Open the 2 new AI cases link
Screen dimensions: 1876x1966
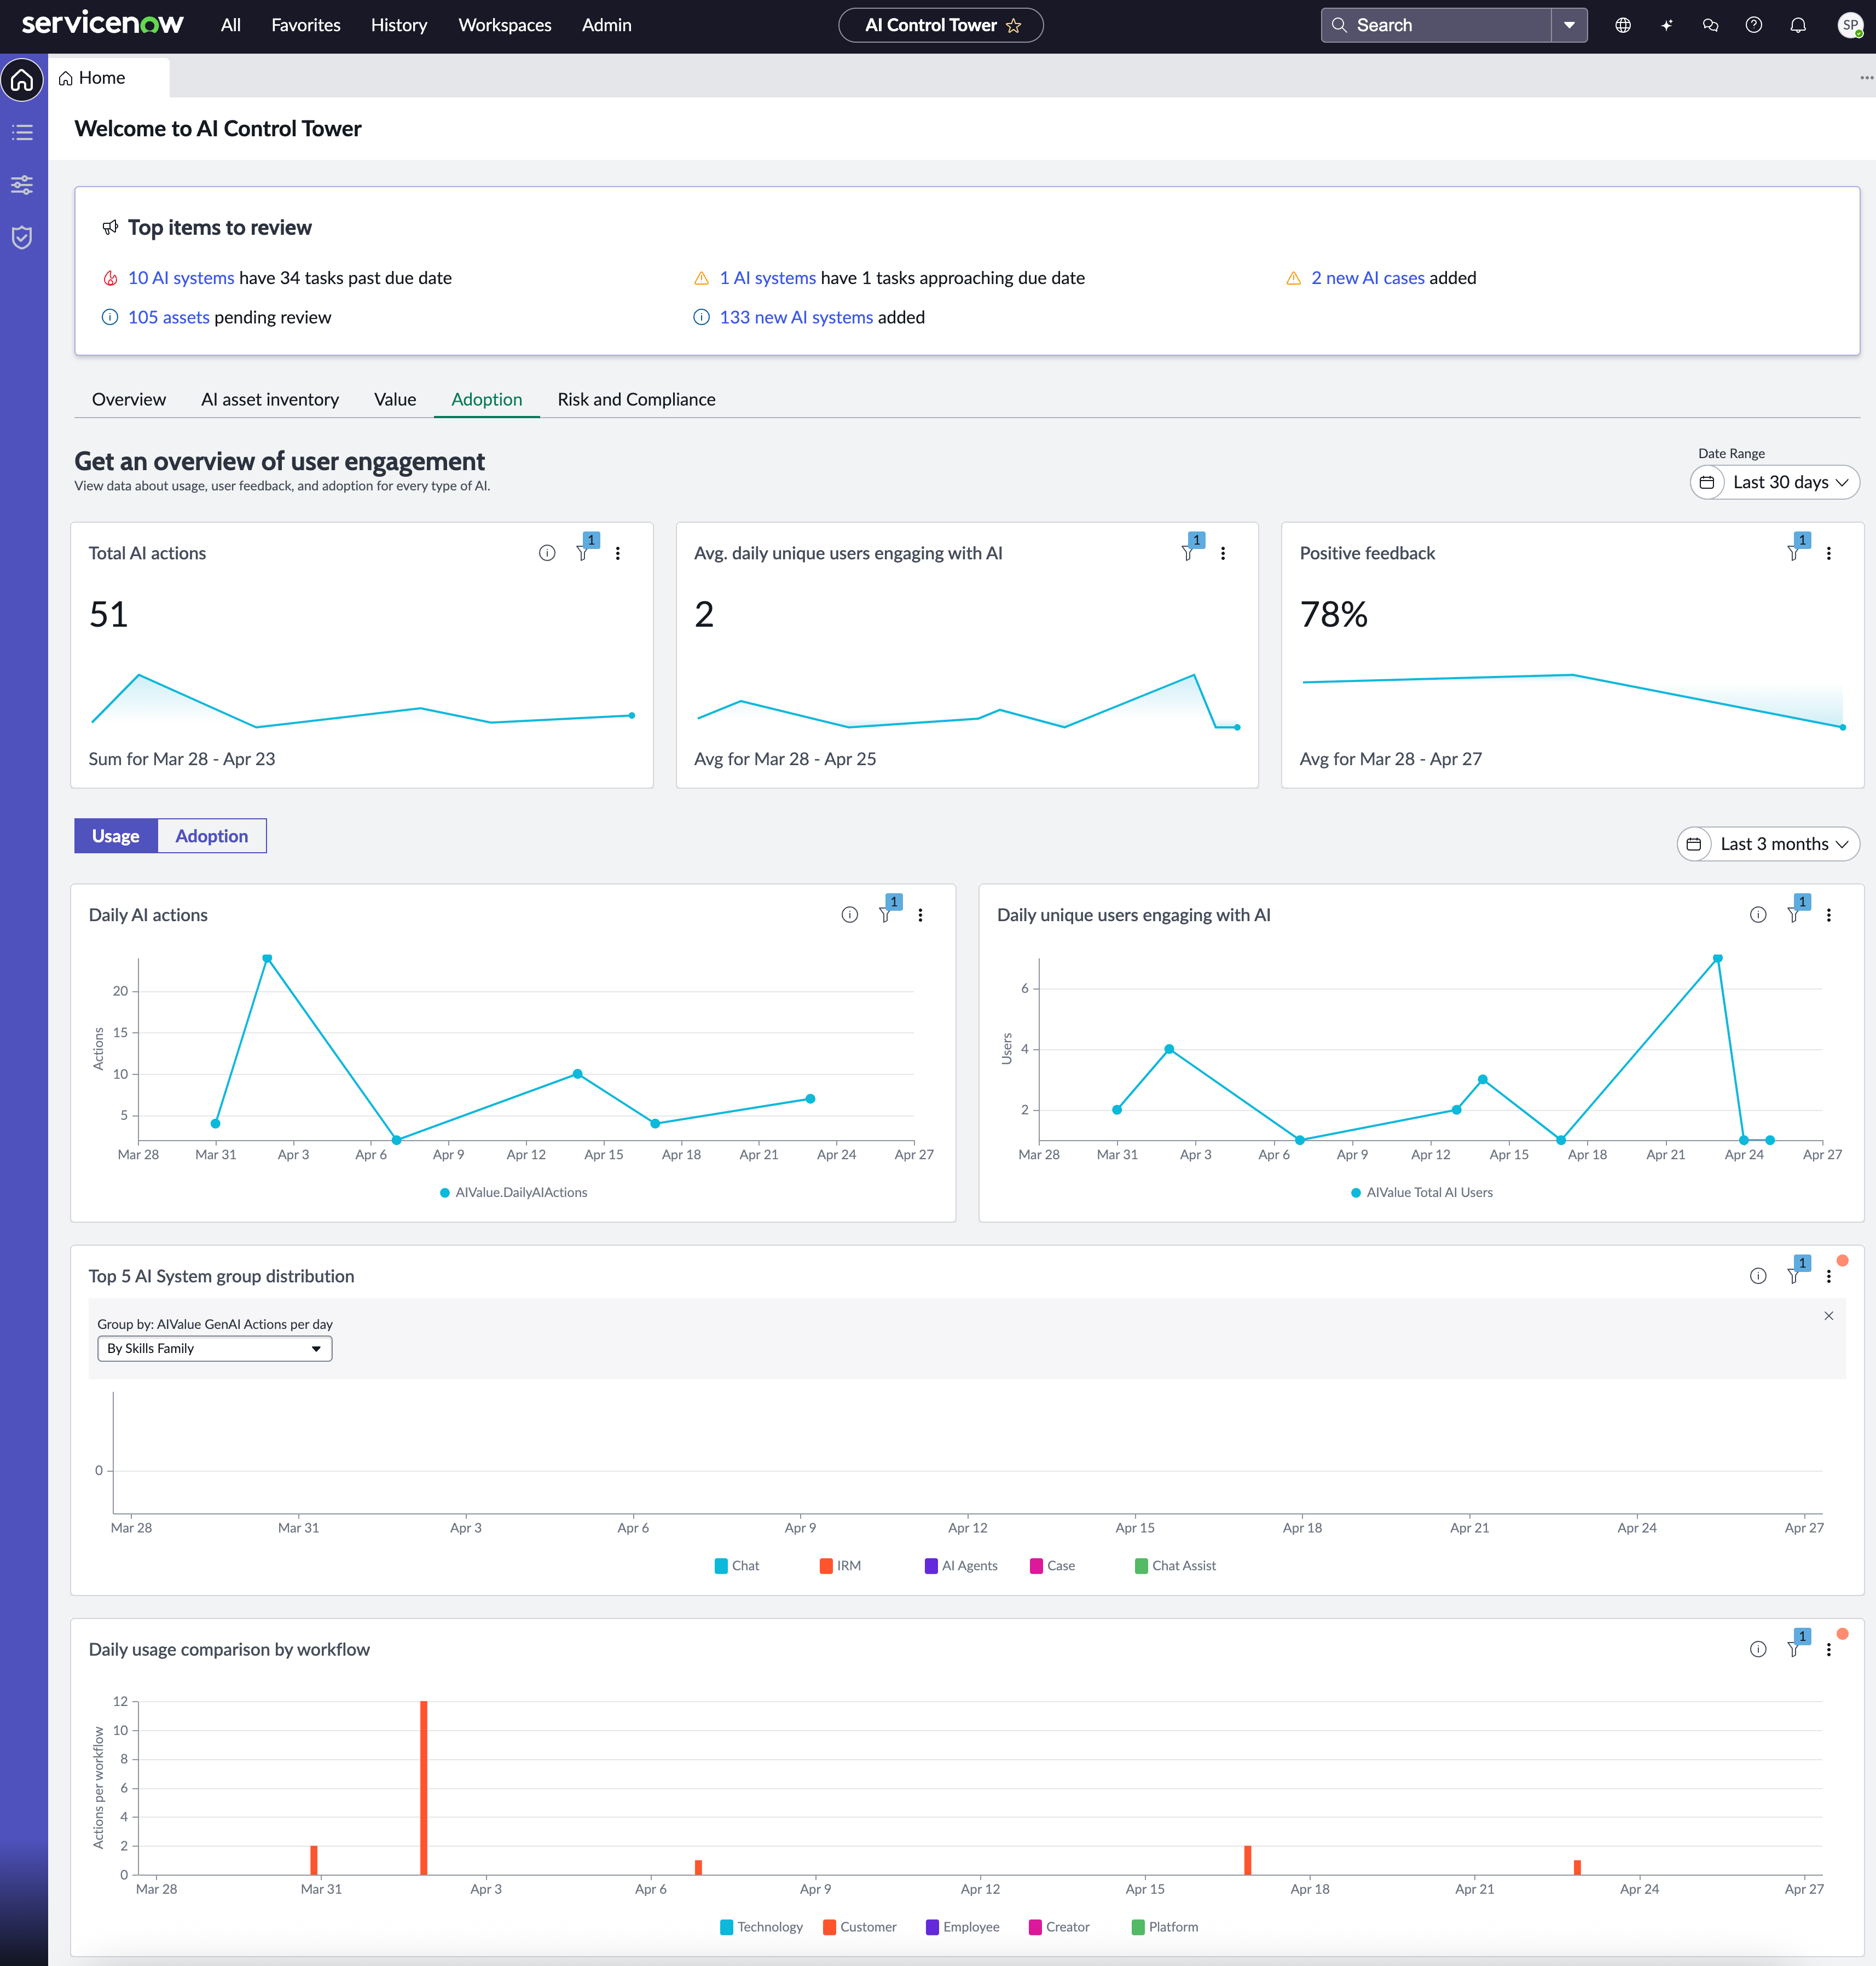click(x=1368, y=278)
